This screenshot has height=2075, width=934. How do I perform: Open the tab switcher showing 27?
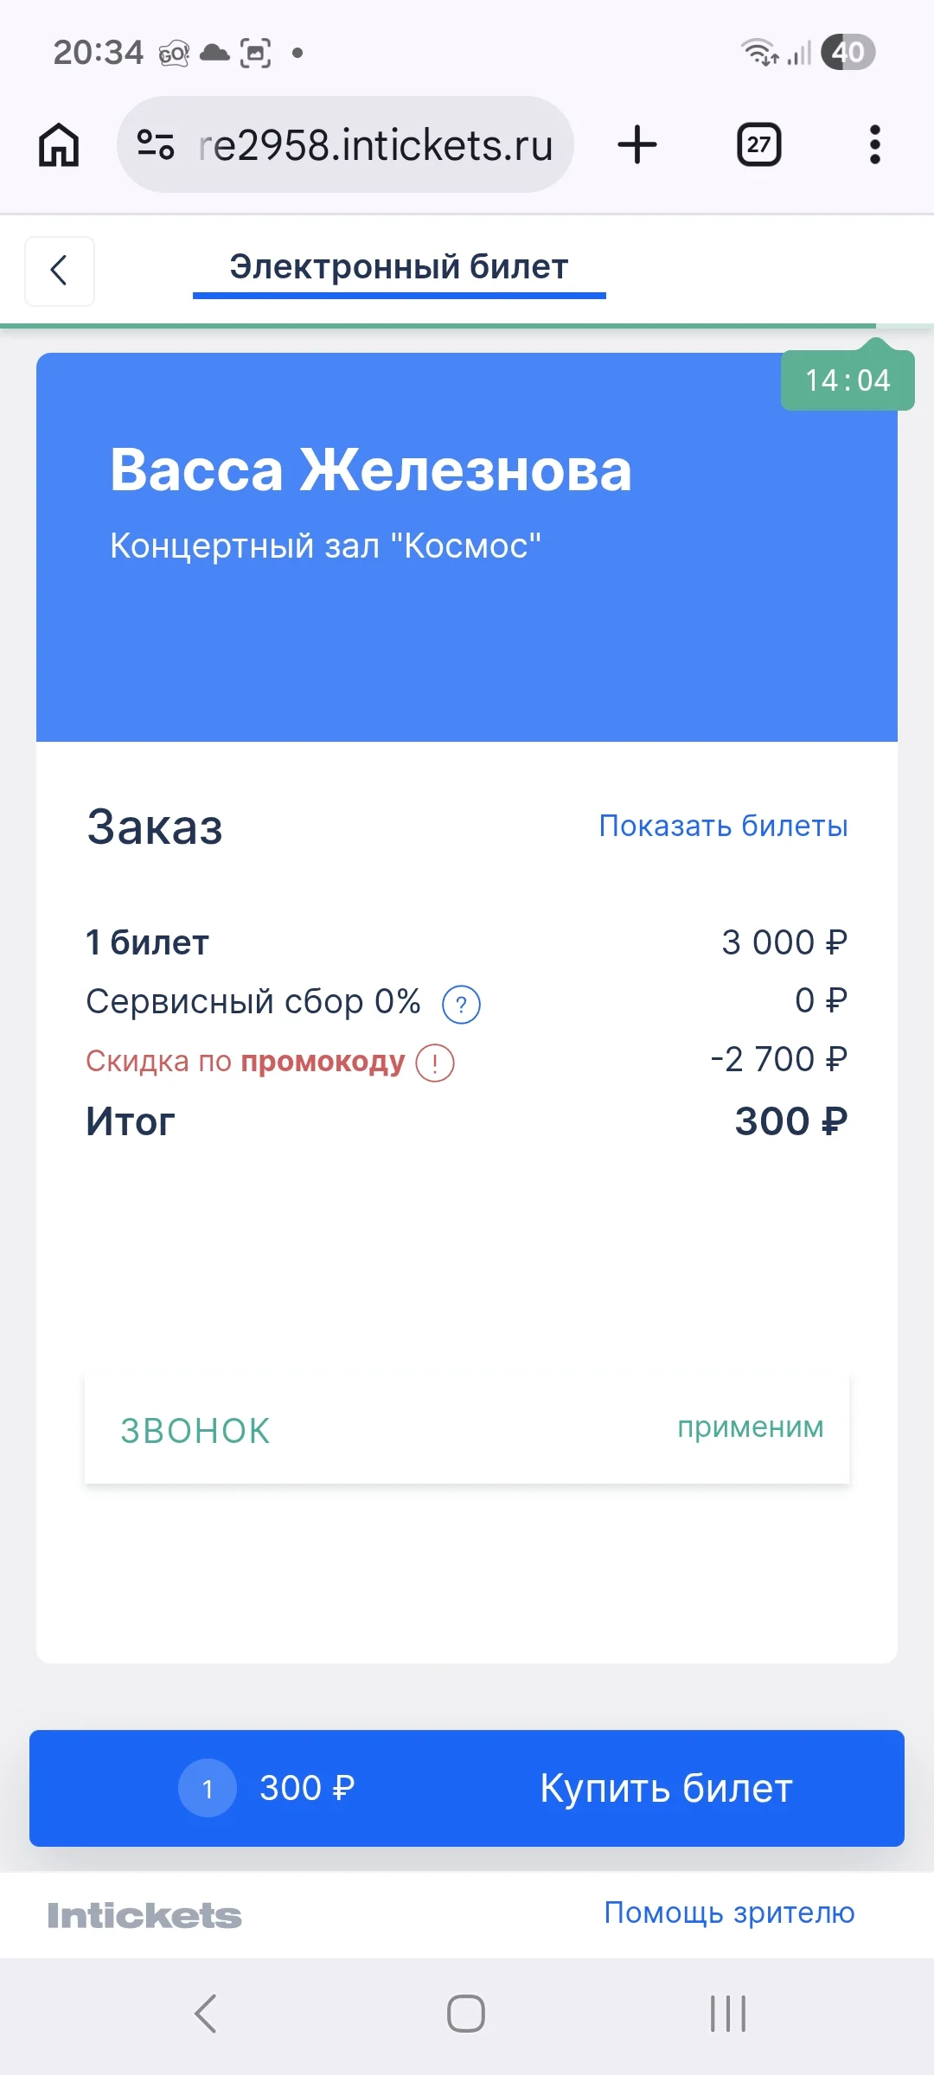(758, 144)
